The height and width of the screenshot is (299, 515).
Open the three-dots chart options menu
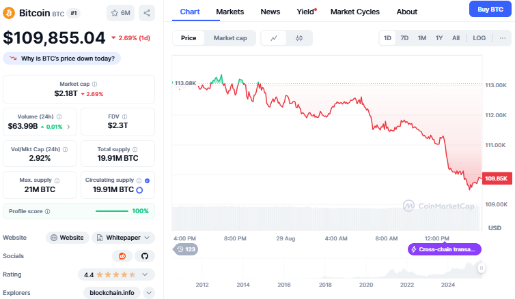pyautogui.click(x=503, y=38)
